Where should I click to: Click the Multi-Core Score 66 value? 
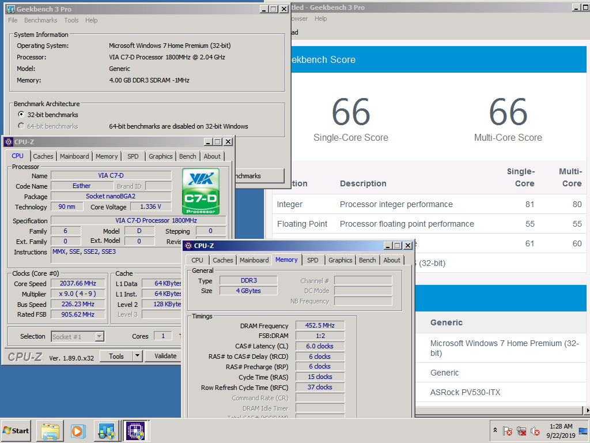tap(508, 112)
